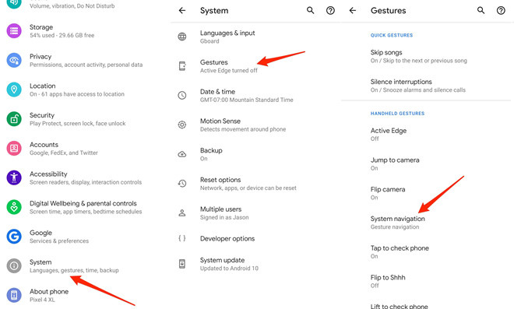This screenshot has width=514, height=309.
Task: Tap the Location pin icon
Action: [14, 90]
